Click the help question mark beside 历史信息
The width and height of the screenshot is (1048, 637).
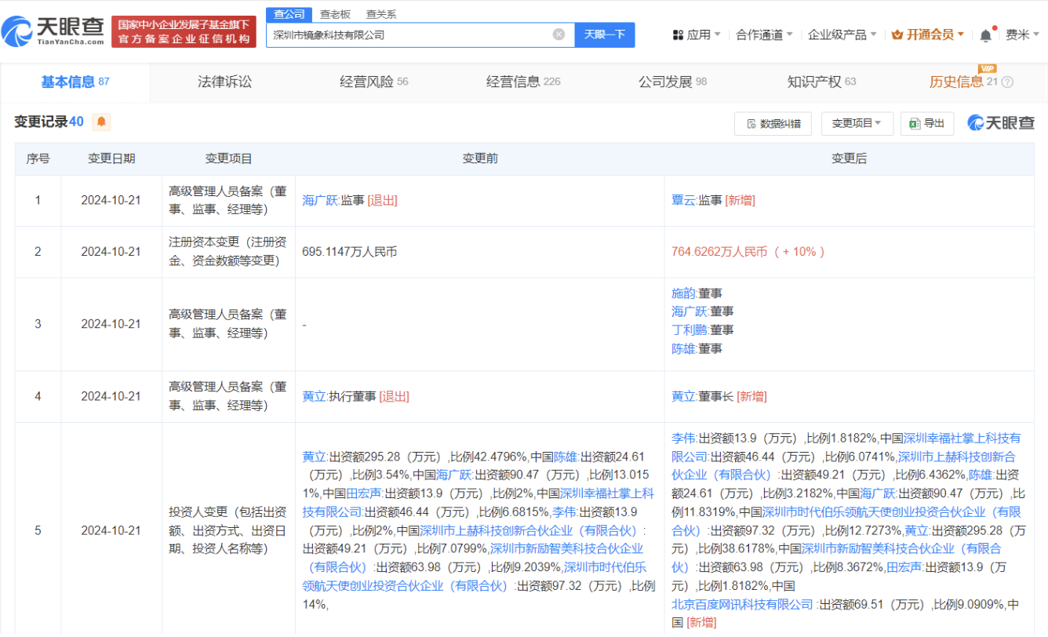1008,82
